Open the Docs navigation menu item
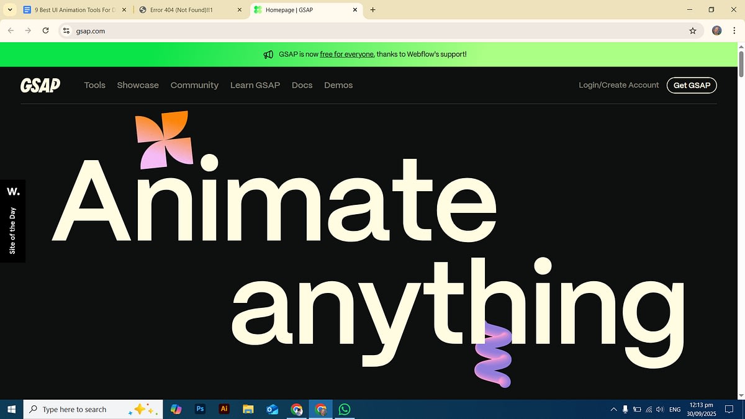This screenshot has width=745, height=419. point(302,85)
